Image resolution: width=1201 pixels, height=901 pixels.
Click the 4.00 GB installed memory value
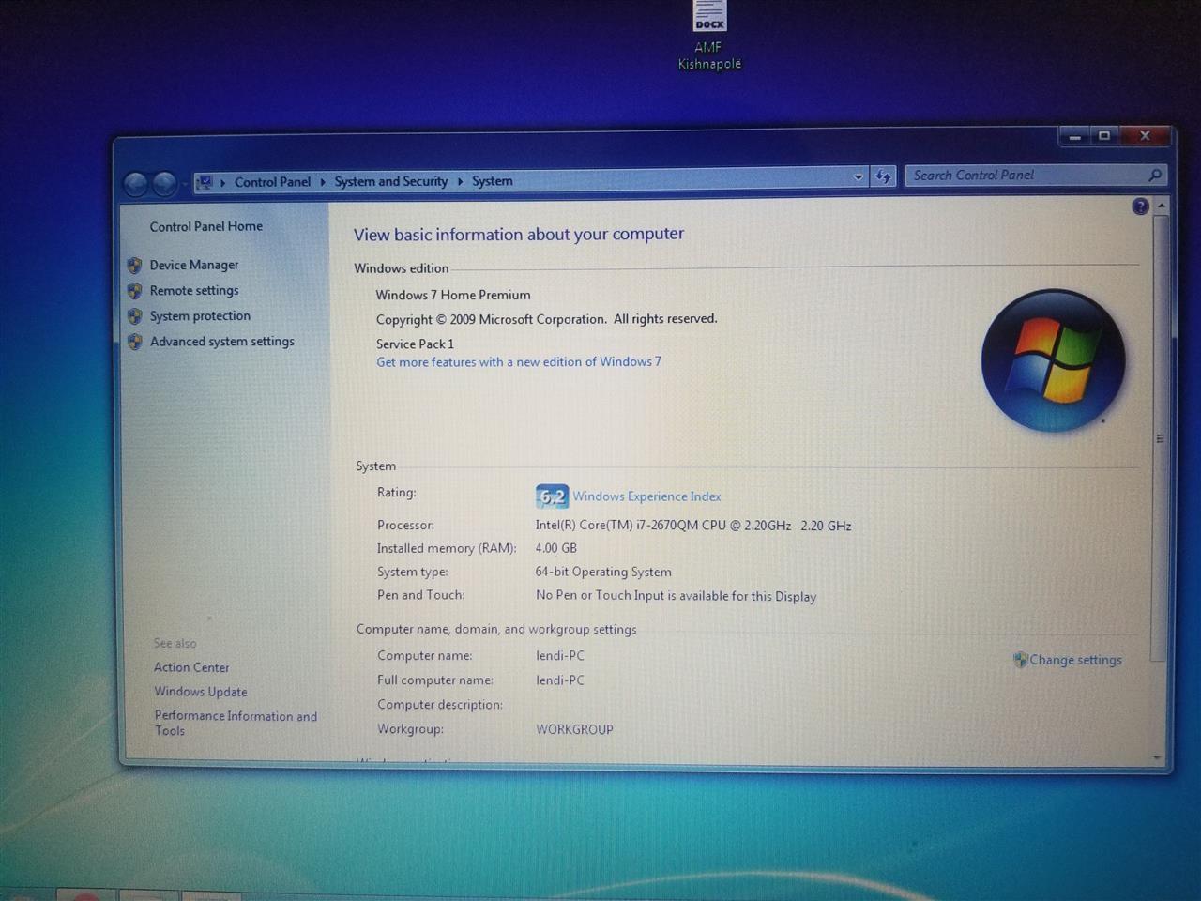pos(555,548)
